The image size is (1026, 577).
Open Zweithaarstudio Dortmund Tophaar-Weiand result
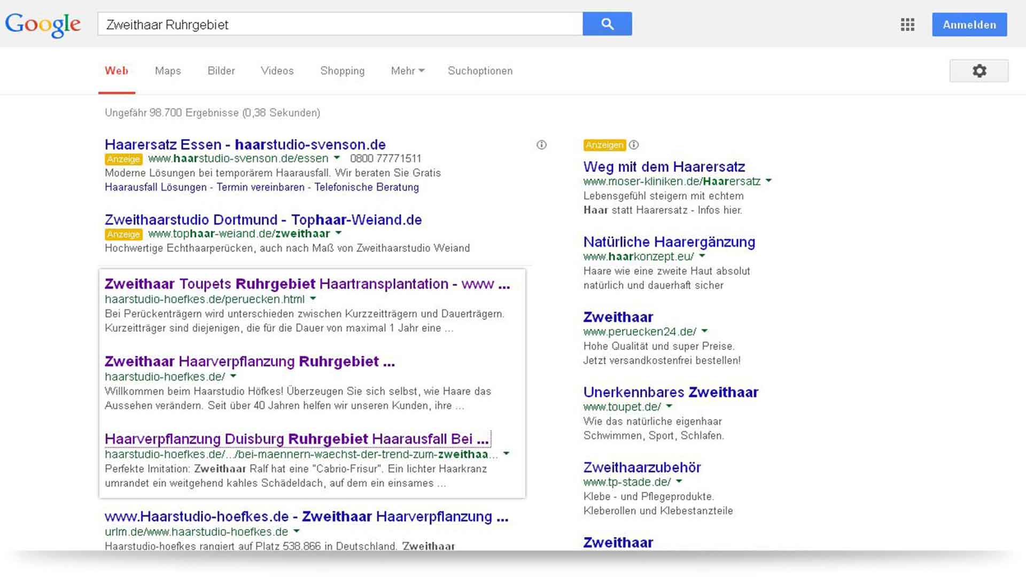point(263,220)
